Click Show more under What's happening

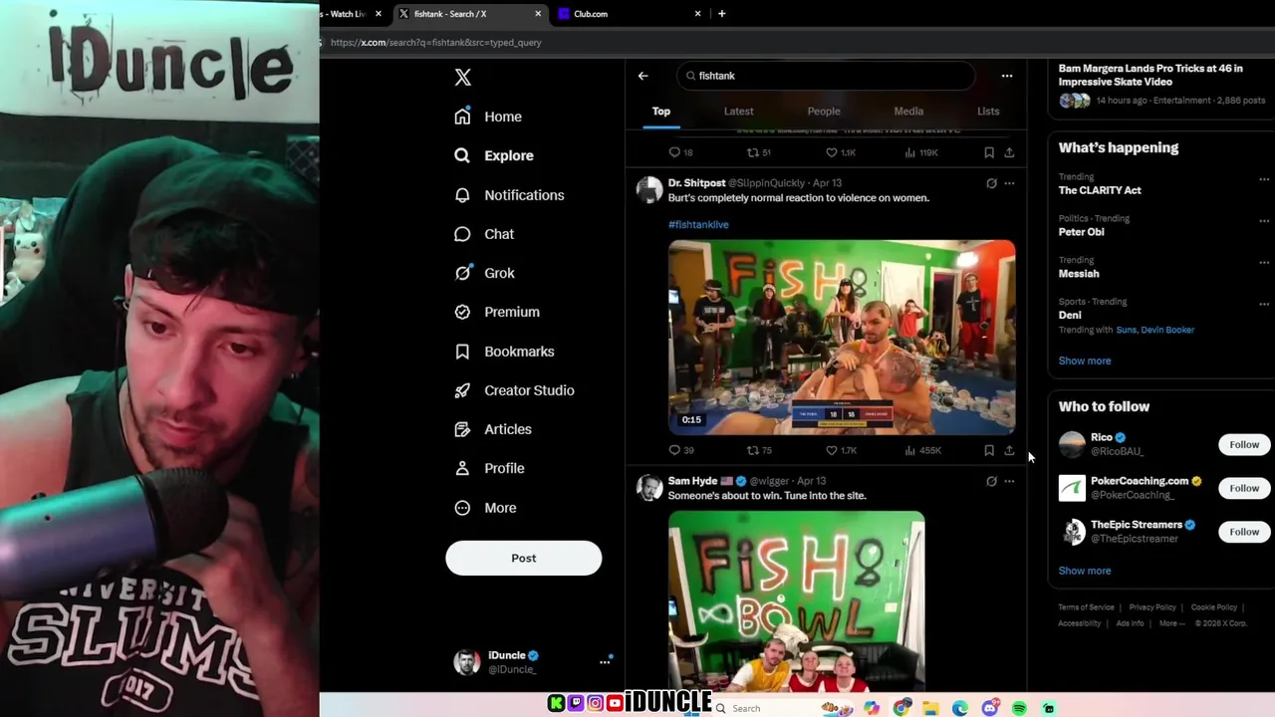pos(1085,360)
